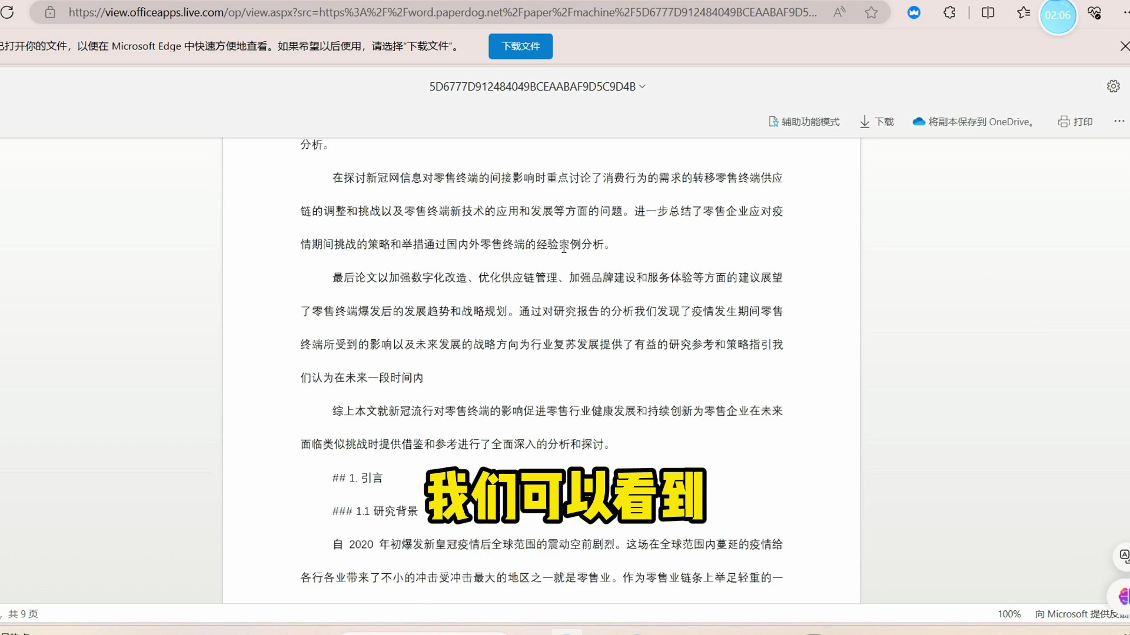Click the 下载文件 button
Screen dimensions: 1130x635
tap(520, 46)
